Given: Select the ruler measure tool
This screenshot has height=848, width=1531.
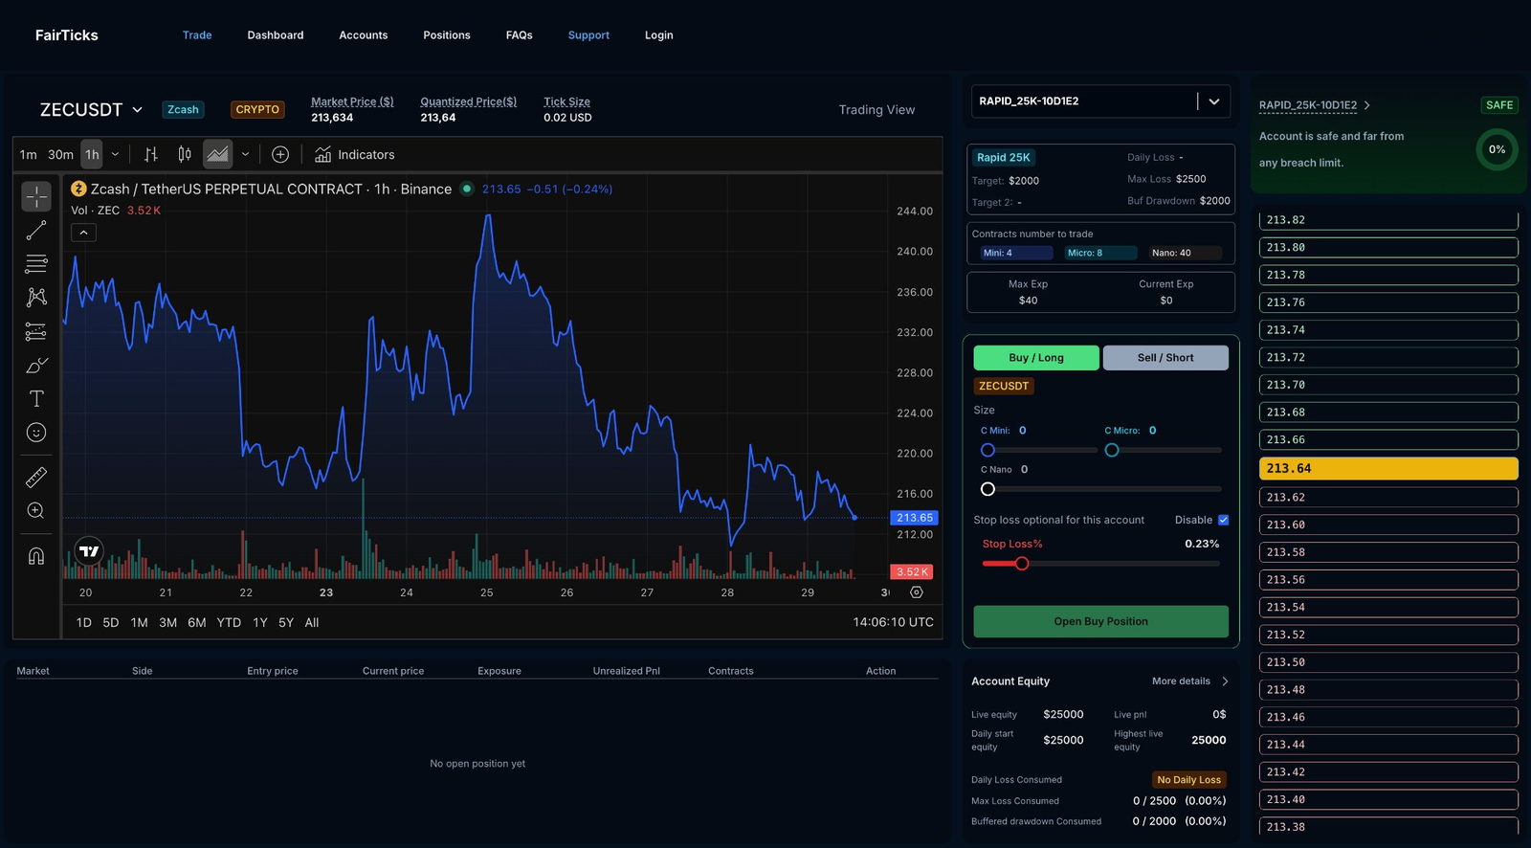Looking at the screenshot, I should click(x=36, y=477).
